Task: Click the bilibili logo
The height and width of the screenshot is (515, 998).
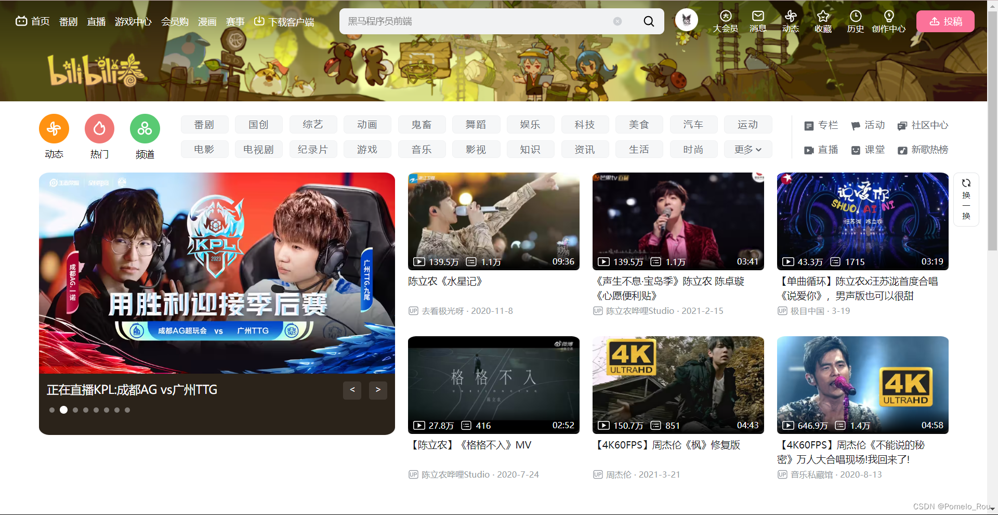Action: tap(96, 70)
